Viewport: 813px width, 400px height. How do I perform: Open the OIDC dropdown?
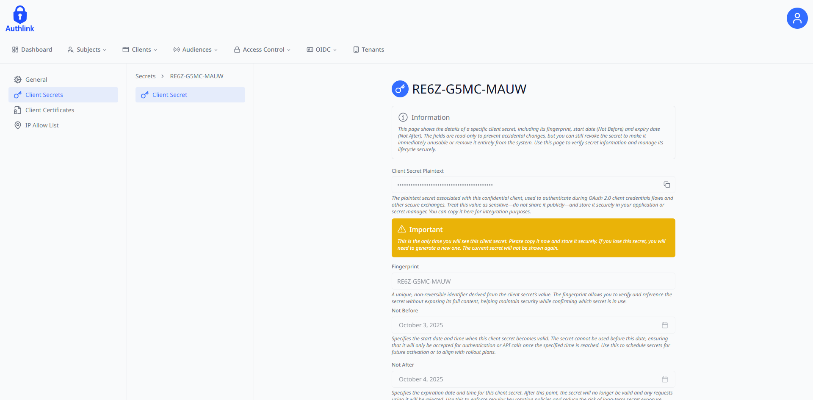click(322, 50)
